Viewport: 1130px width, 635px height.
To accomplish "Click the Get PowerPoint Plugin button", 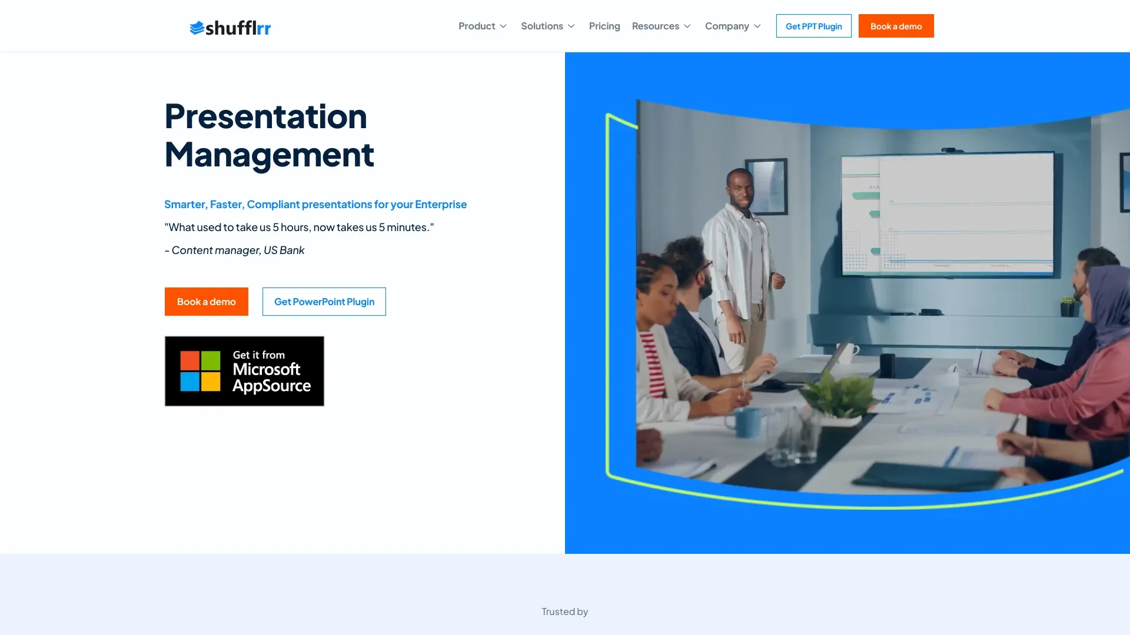I will (x=324, y=301).
